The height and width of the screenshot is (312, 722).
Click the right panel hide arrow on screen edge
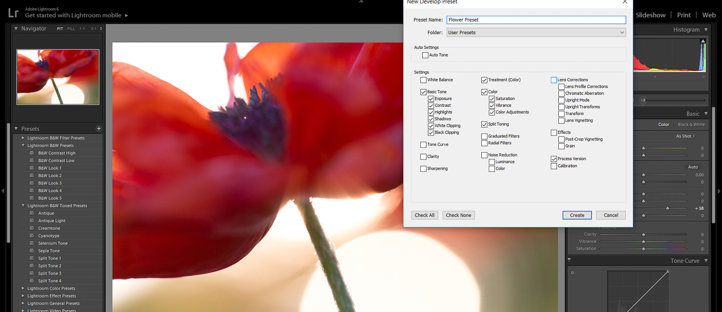point(719,191)
